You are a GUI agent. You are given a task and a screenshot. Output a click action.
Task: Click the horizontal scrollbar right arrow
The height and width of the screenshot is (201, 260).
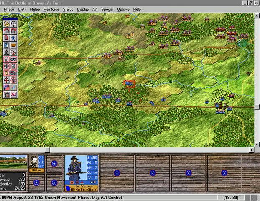click(x=251, y=150)
